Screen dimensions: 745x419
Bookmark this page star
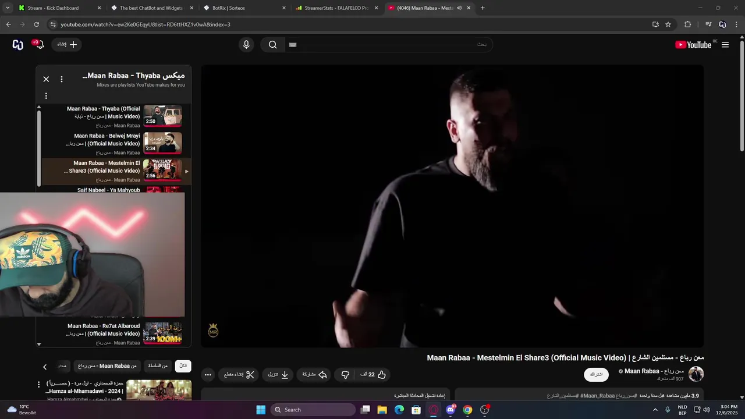[668, 24]
